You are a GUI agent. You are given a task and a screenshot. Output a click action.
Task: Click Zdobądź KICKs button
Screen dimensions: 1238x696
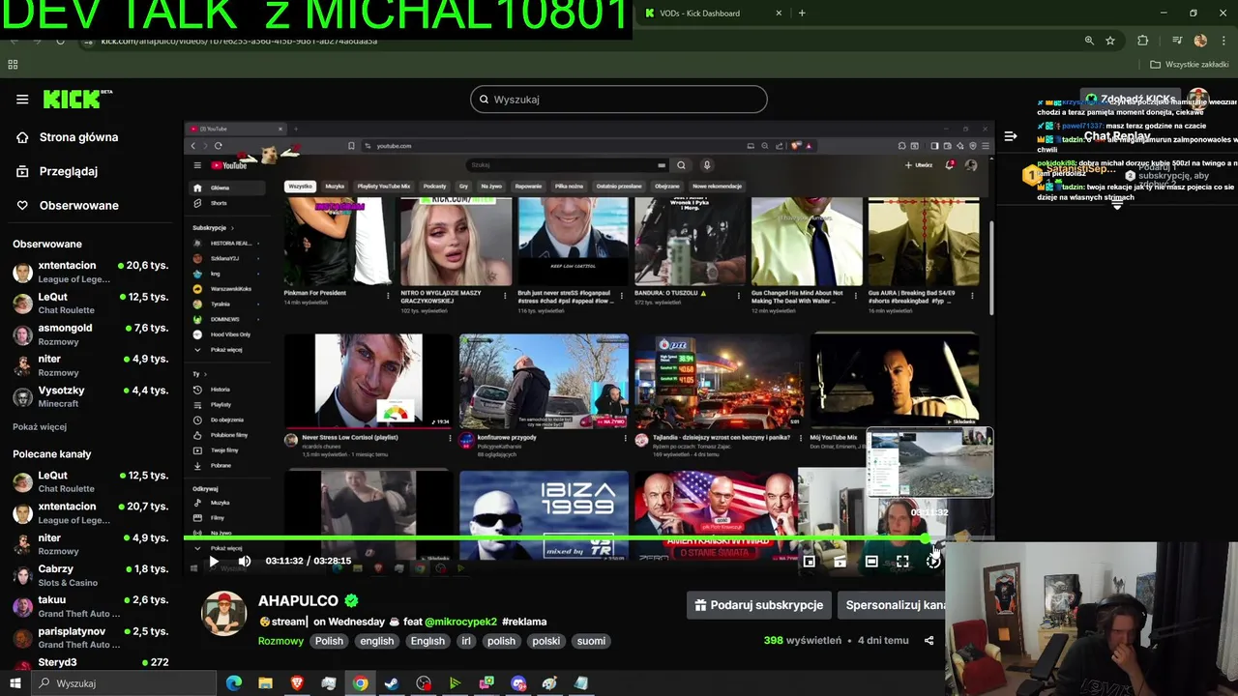(1130, 99)
